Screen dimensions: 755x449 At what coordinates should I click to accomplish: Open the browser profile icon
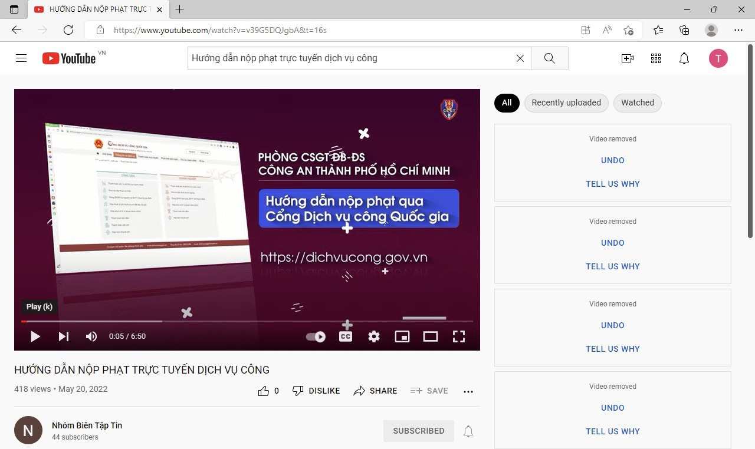(x=711, y=30)
